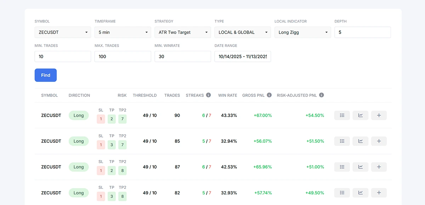
Task: Click risk-adjusted PNL +51.00%
Action: 315,167
